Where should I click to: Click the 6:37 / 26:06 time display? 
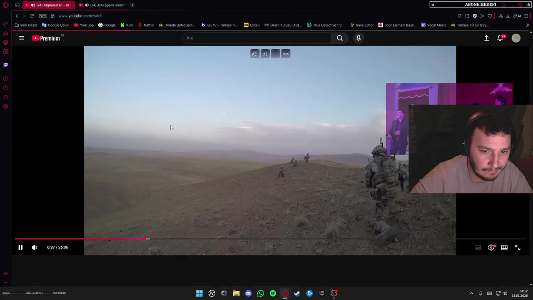click(x=57, y=247)
